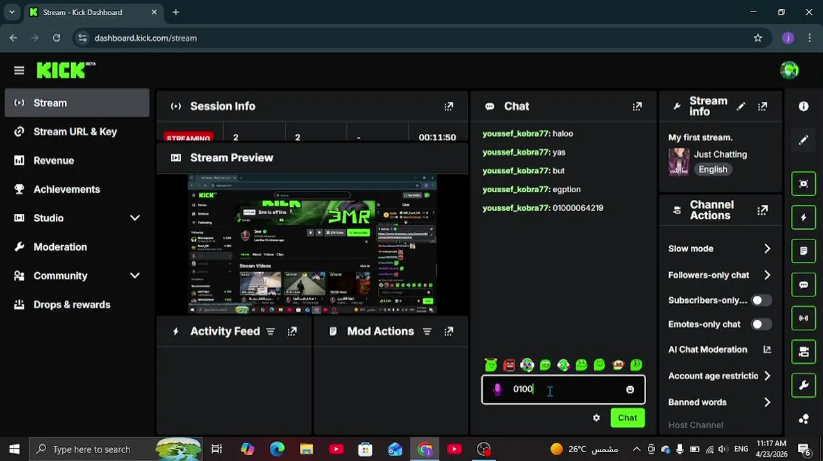The height and width of the screenshot is (461, 823).
Task: Toggle the lightning activity widget icon in sidebar
Action: 804,217
